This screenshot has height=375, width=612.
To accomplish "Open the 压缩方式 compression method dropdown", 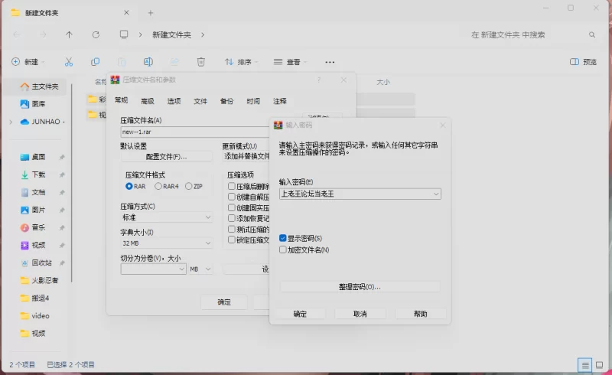I will 166,217.
